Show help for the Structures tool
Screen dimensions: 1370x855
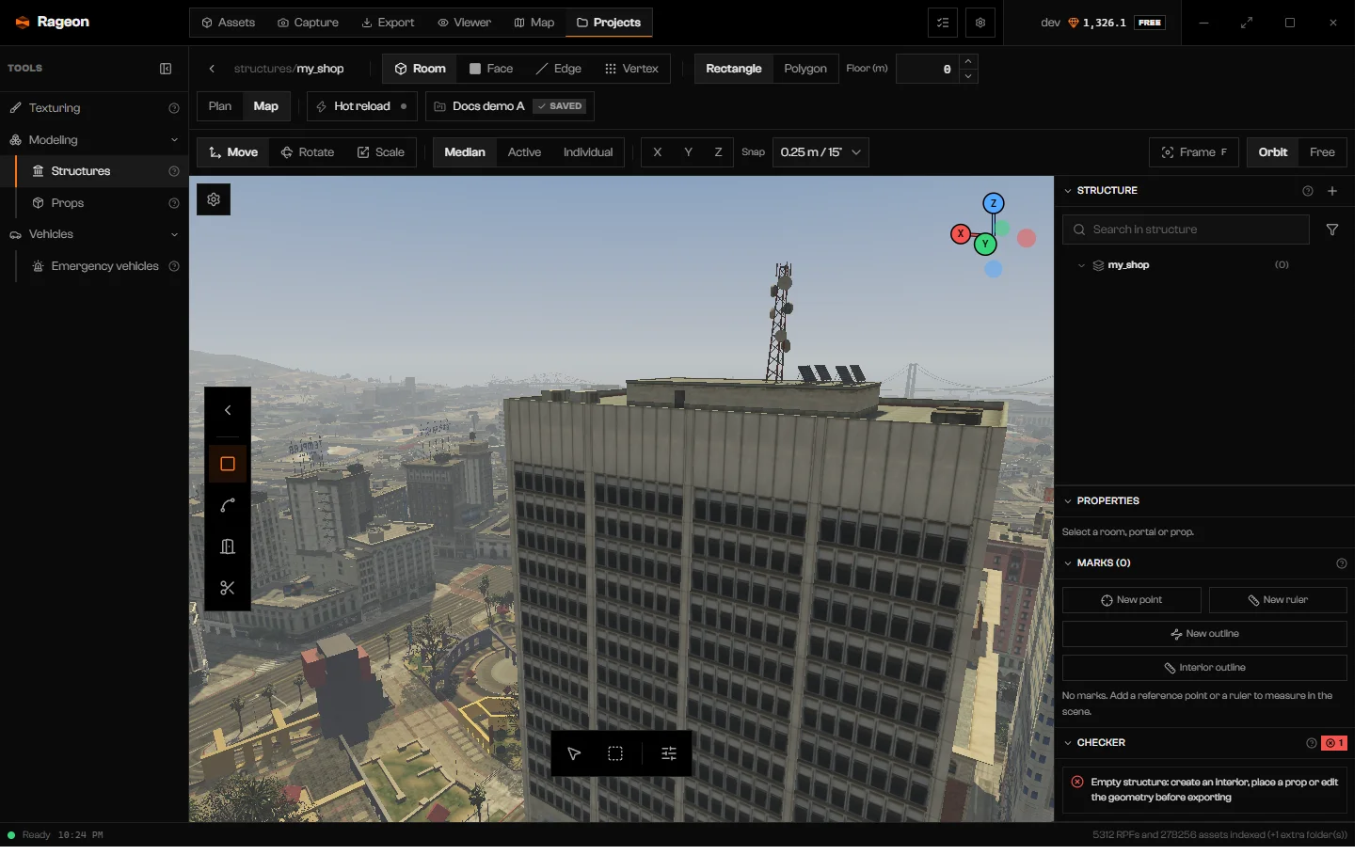pyautogui.click(x=175, y=173)
